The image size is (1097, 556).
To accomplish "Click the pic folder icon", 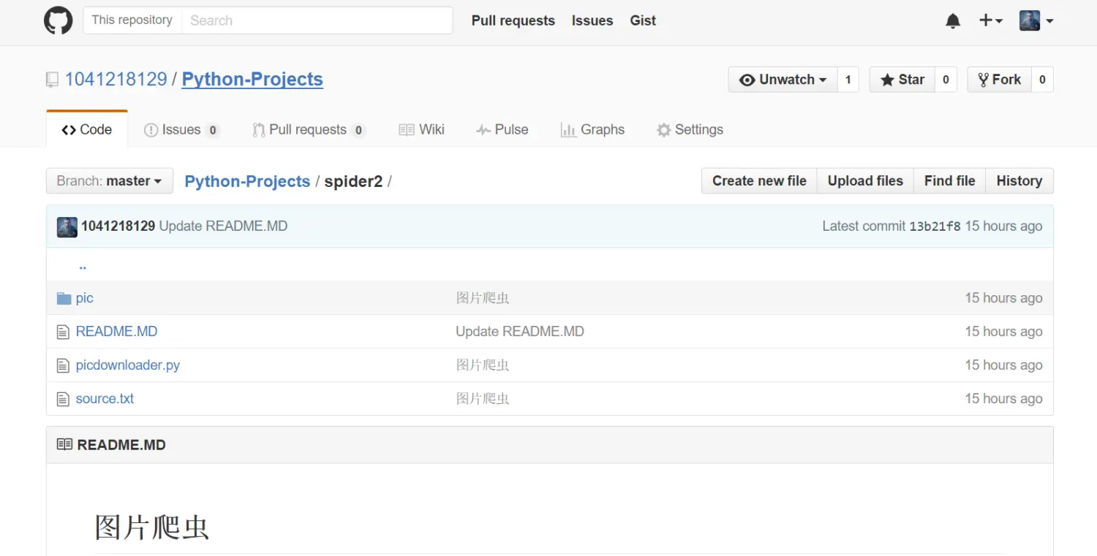I will pos(64,298).
